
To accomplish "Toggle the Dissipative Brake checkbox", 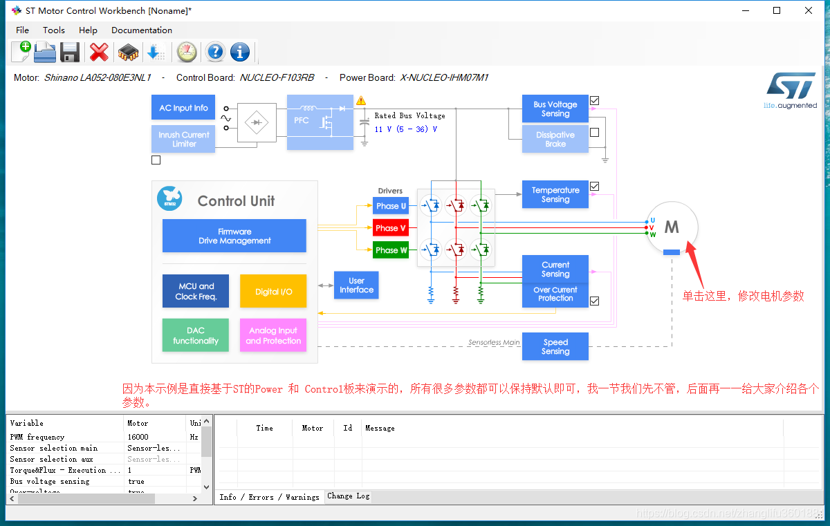I will (594, 132).
